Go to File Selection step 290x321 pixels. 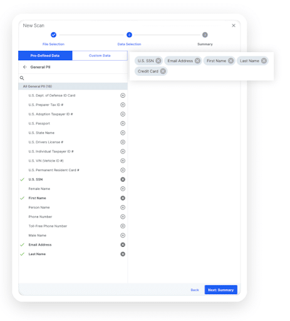click(53, 35)
